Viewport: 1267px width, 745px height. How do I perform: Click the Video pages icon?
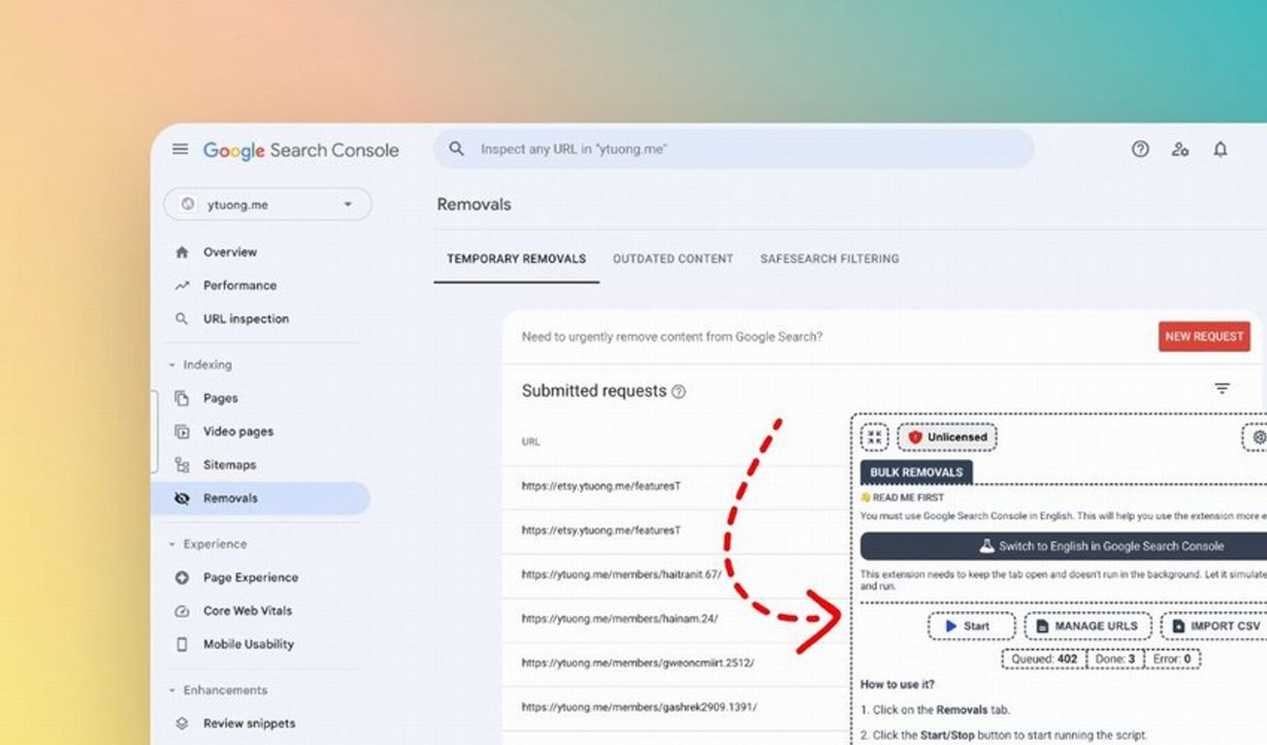coord(181,432)
